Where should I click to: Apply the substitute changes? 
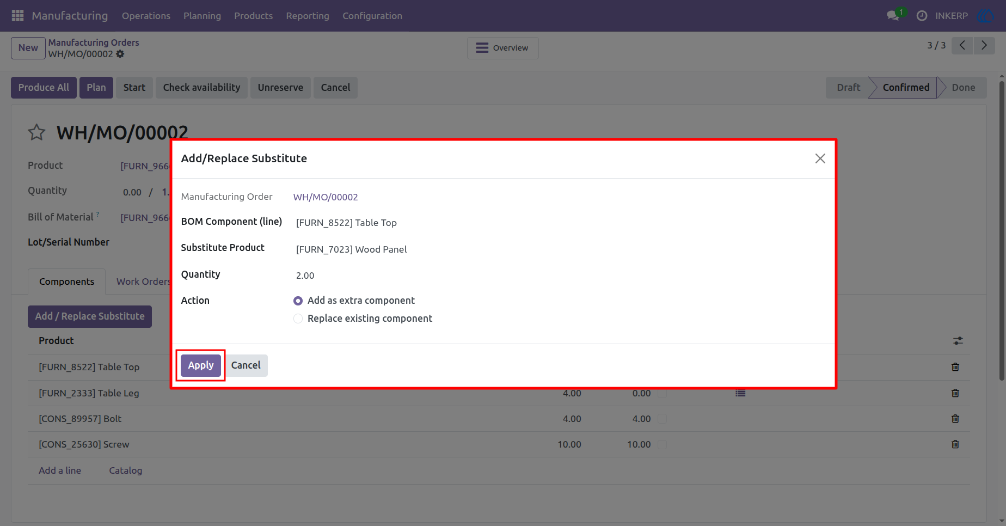[x=201, y=365]
